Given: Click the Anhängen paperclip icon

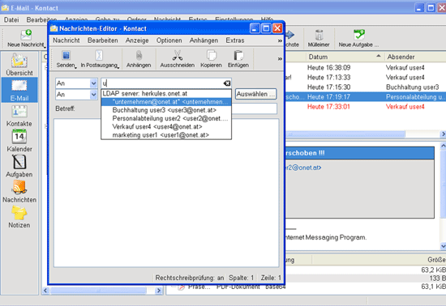Looking at the screenshot, I should click(139, 55).
